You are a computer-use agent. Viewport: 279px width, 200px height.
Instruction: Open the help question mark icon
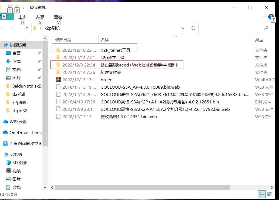pos(271,17)
